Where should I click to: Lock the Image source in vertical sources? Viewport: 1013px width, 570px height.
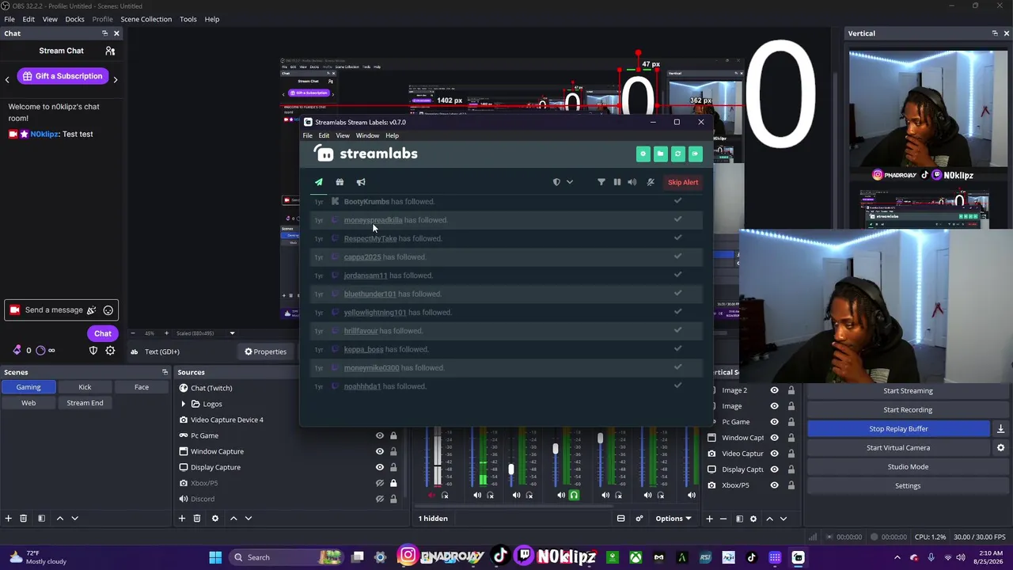pos(791,406)
